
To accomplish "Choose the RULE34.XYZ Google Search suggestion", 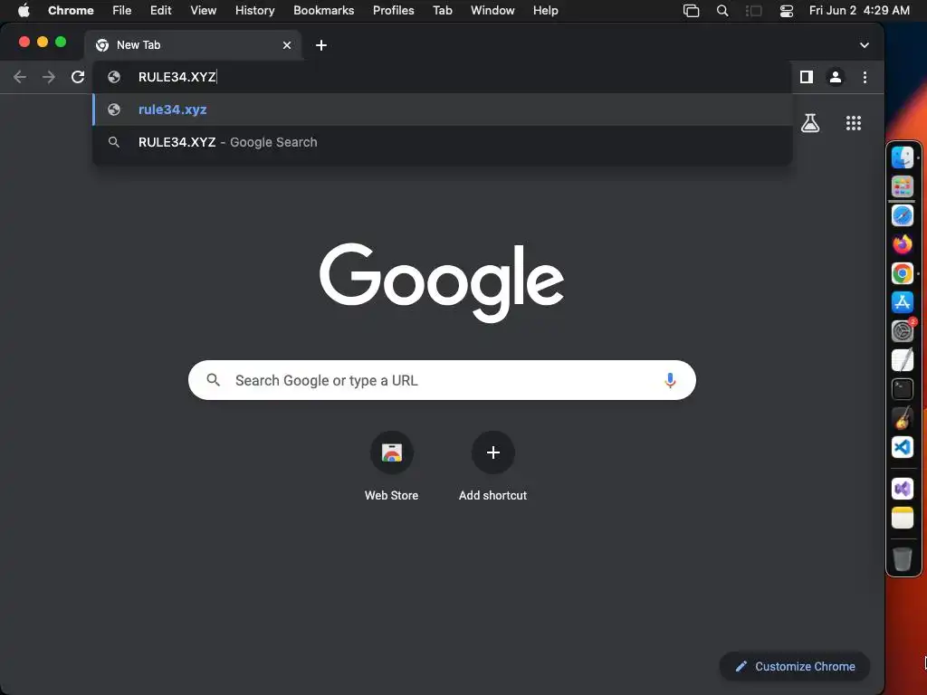I will pos(442,142).
